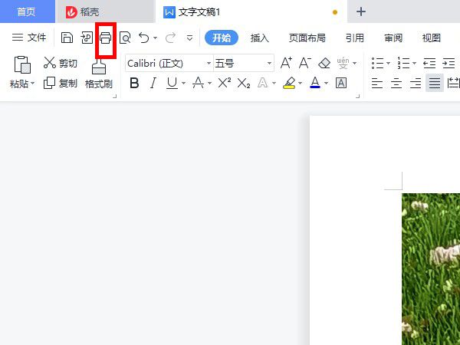Increase font size with A+ icon
The height and width of the screenshot is (345, 460).
point(286,63)
